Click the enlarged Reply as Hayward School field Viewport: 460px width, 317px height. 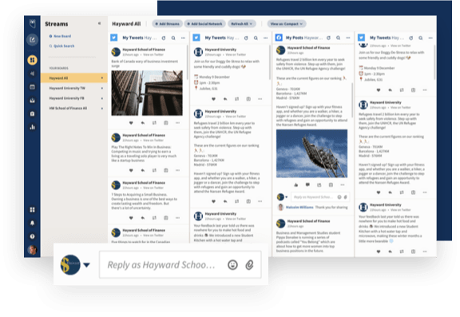click(x=180, y=265)
